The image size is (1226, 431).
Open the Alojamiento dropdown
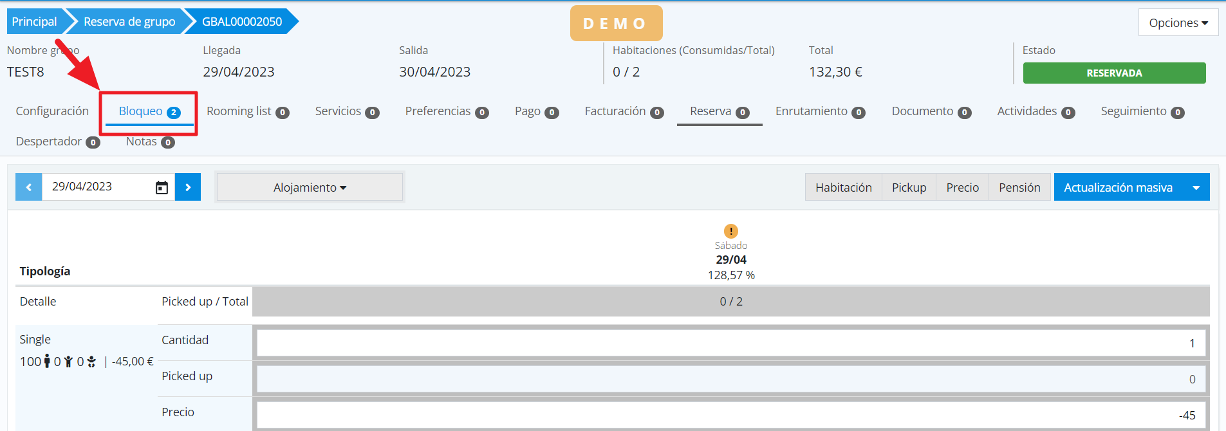coord(310,187)
